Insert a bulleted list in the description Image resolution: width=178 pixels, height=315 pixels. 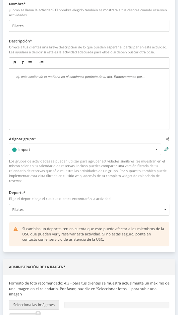(x=30, y=63)
